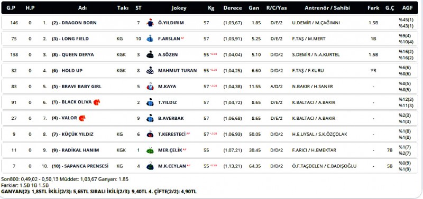Click F.ARSLAN's blue jockey silk icon
Viewport: 423px width, 199px height.
(x=150, y=39)
